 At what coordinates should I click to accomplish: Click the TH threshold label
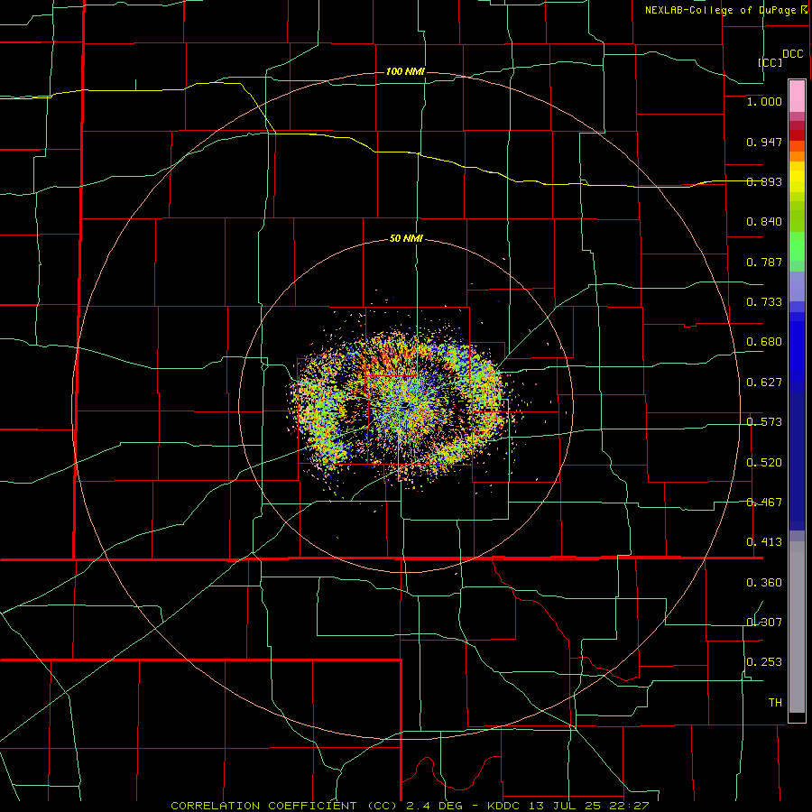tap(775, 703)
